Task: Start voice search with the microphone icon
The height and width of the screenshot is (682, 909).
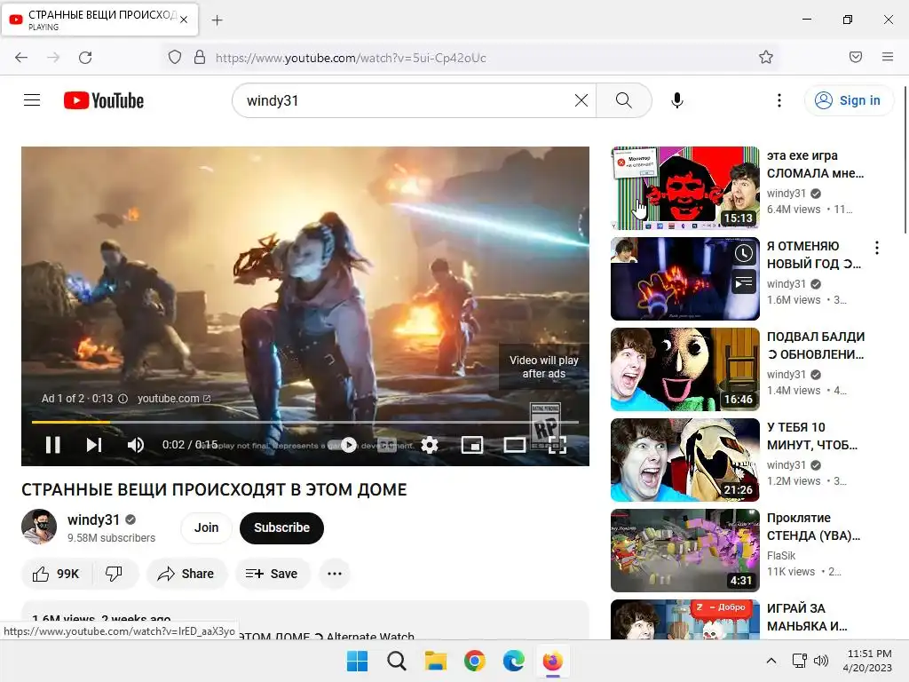Action: pos(676,100)
